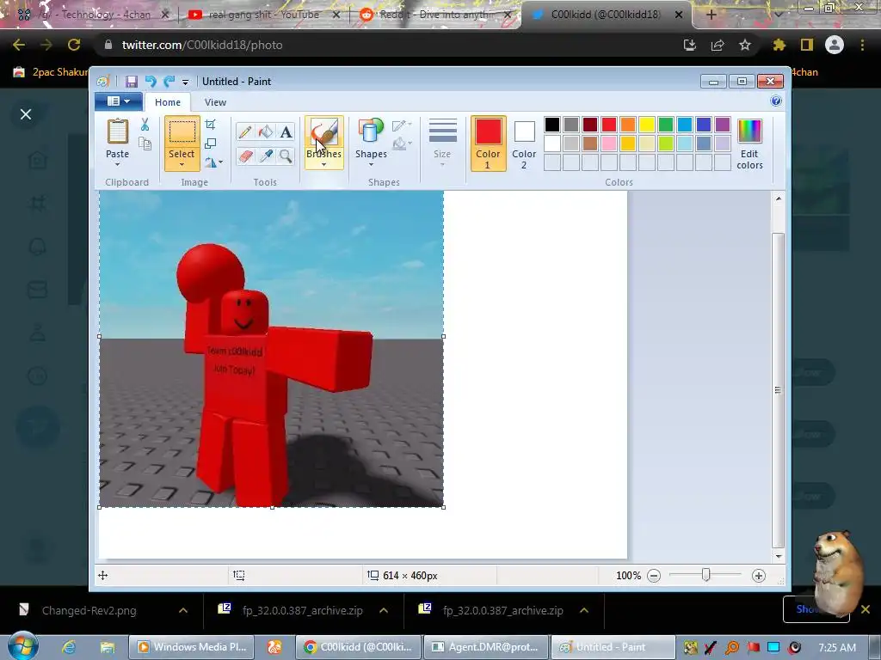Click the Save icon in Paint title bar
This screenshot has width=881, height=660.
(131, 82)
